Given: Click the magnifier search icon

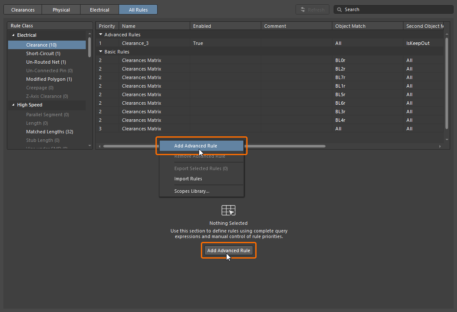Looking at the screenshot, I should tap(339, 9).
